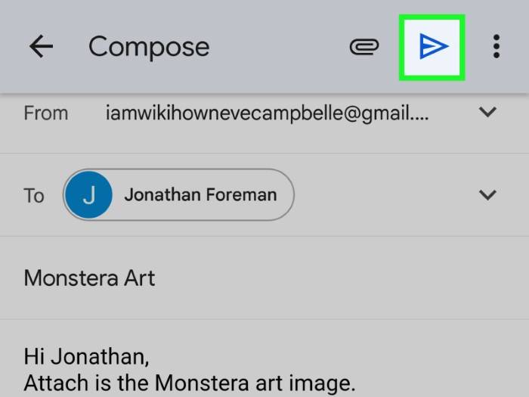Tap the Compose screen title

coord(149,47)
